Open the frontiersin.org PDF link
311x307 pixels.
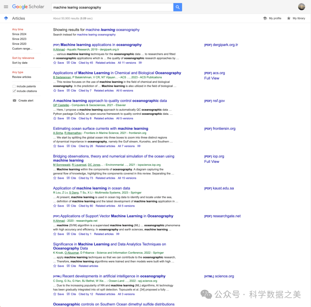(220, 128)
